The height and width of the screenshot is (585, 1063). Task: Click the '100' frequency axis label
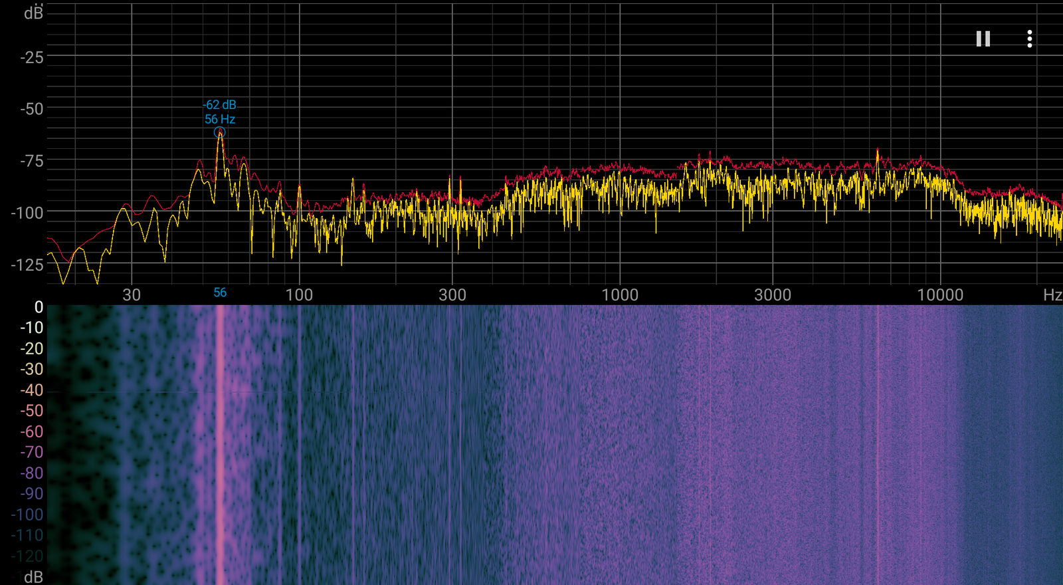pos(299,294)
